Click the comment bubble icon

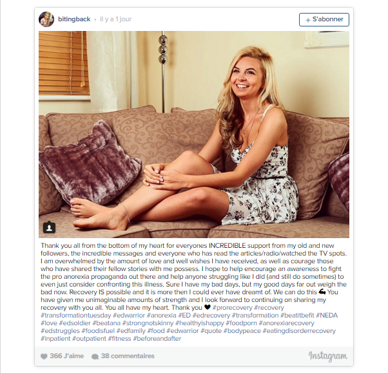(x=95, y=356)
